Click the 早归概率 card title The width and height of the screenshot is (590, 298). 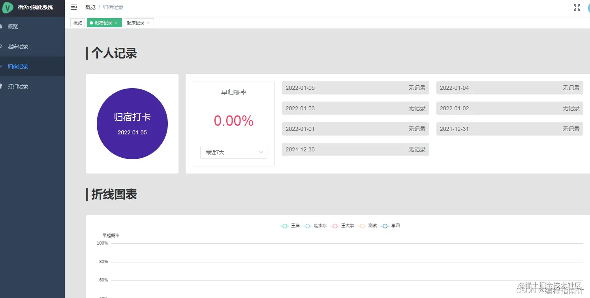tap(234, 92)
